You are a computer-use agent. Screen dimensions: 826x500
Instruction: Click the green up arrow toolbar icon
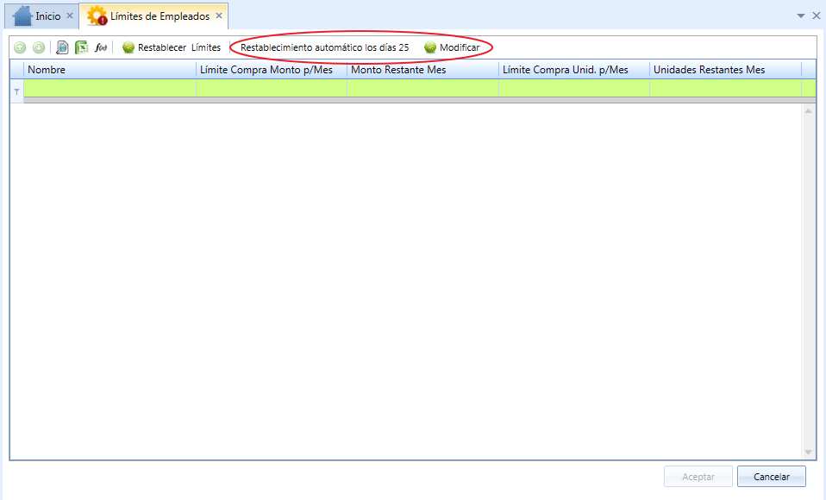20,47
